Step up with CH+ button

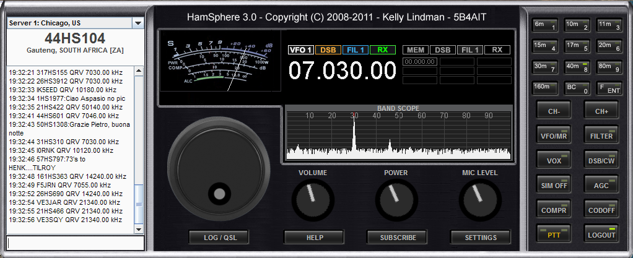coord(601,110)
